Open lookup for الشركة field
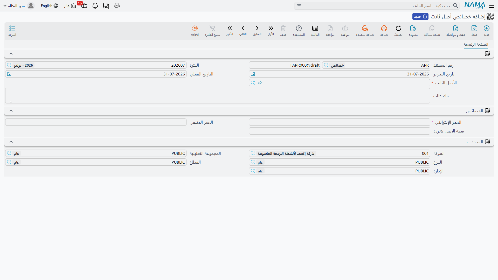The image size is (498, 280). tap(253, 153)
